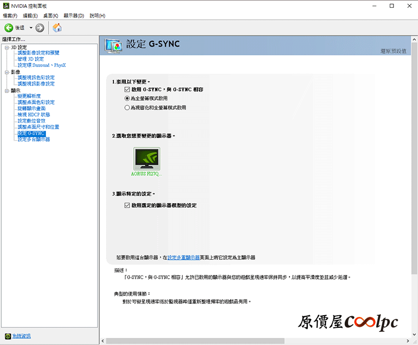Toggle the 啟用 G-SYNC, 與 G-SYNC 相容 checkbox
The image size is (418, 345).
tap(127, 89)
